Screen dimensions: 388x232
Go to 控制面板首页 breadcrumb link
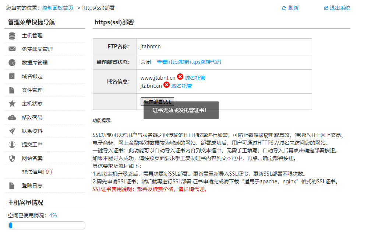coord(57,8)
